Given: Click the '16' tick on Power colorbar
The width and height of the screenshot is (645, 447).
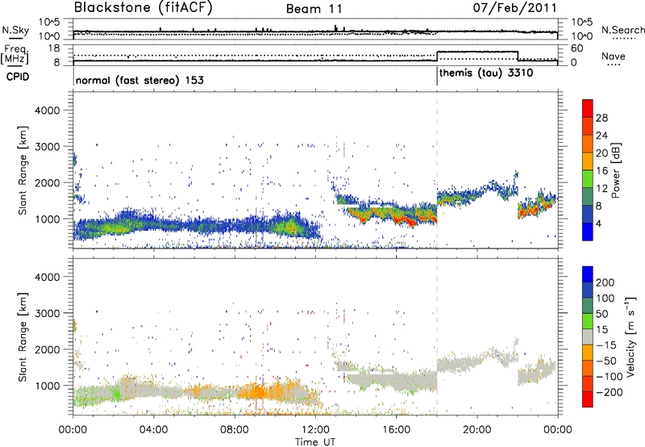Looking at the screenshot, I should pyautogui.click(x=601, y=171).
